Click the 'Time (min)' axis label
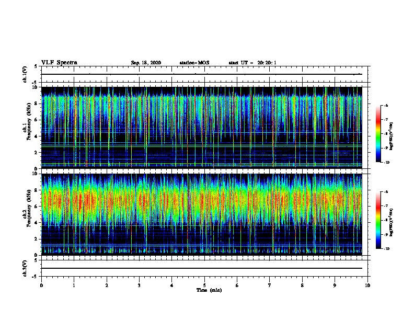This screenshot has height=320, width=414. [209, 290]
